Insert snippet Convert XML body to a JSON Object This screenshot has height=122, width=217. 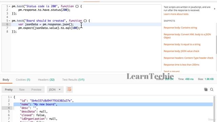coord(187,36)
